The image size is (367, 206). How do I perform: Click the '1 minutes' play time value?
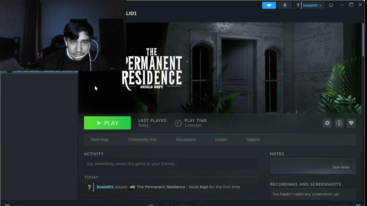coord(193,125)
